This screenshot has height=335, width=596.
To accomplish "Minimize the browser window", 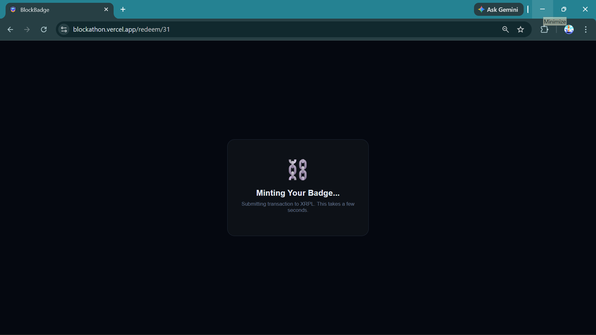I will 542,9.
